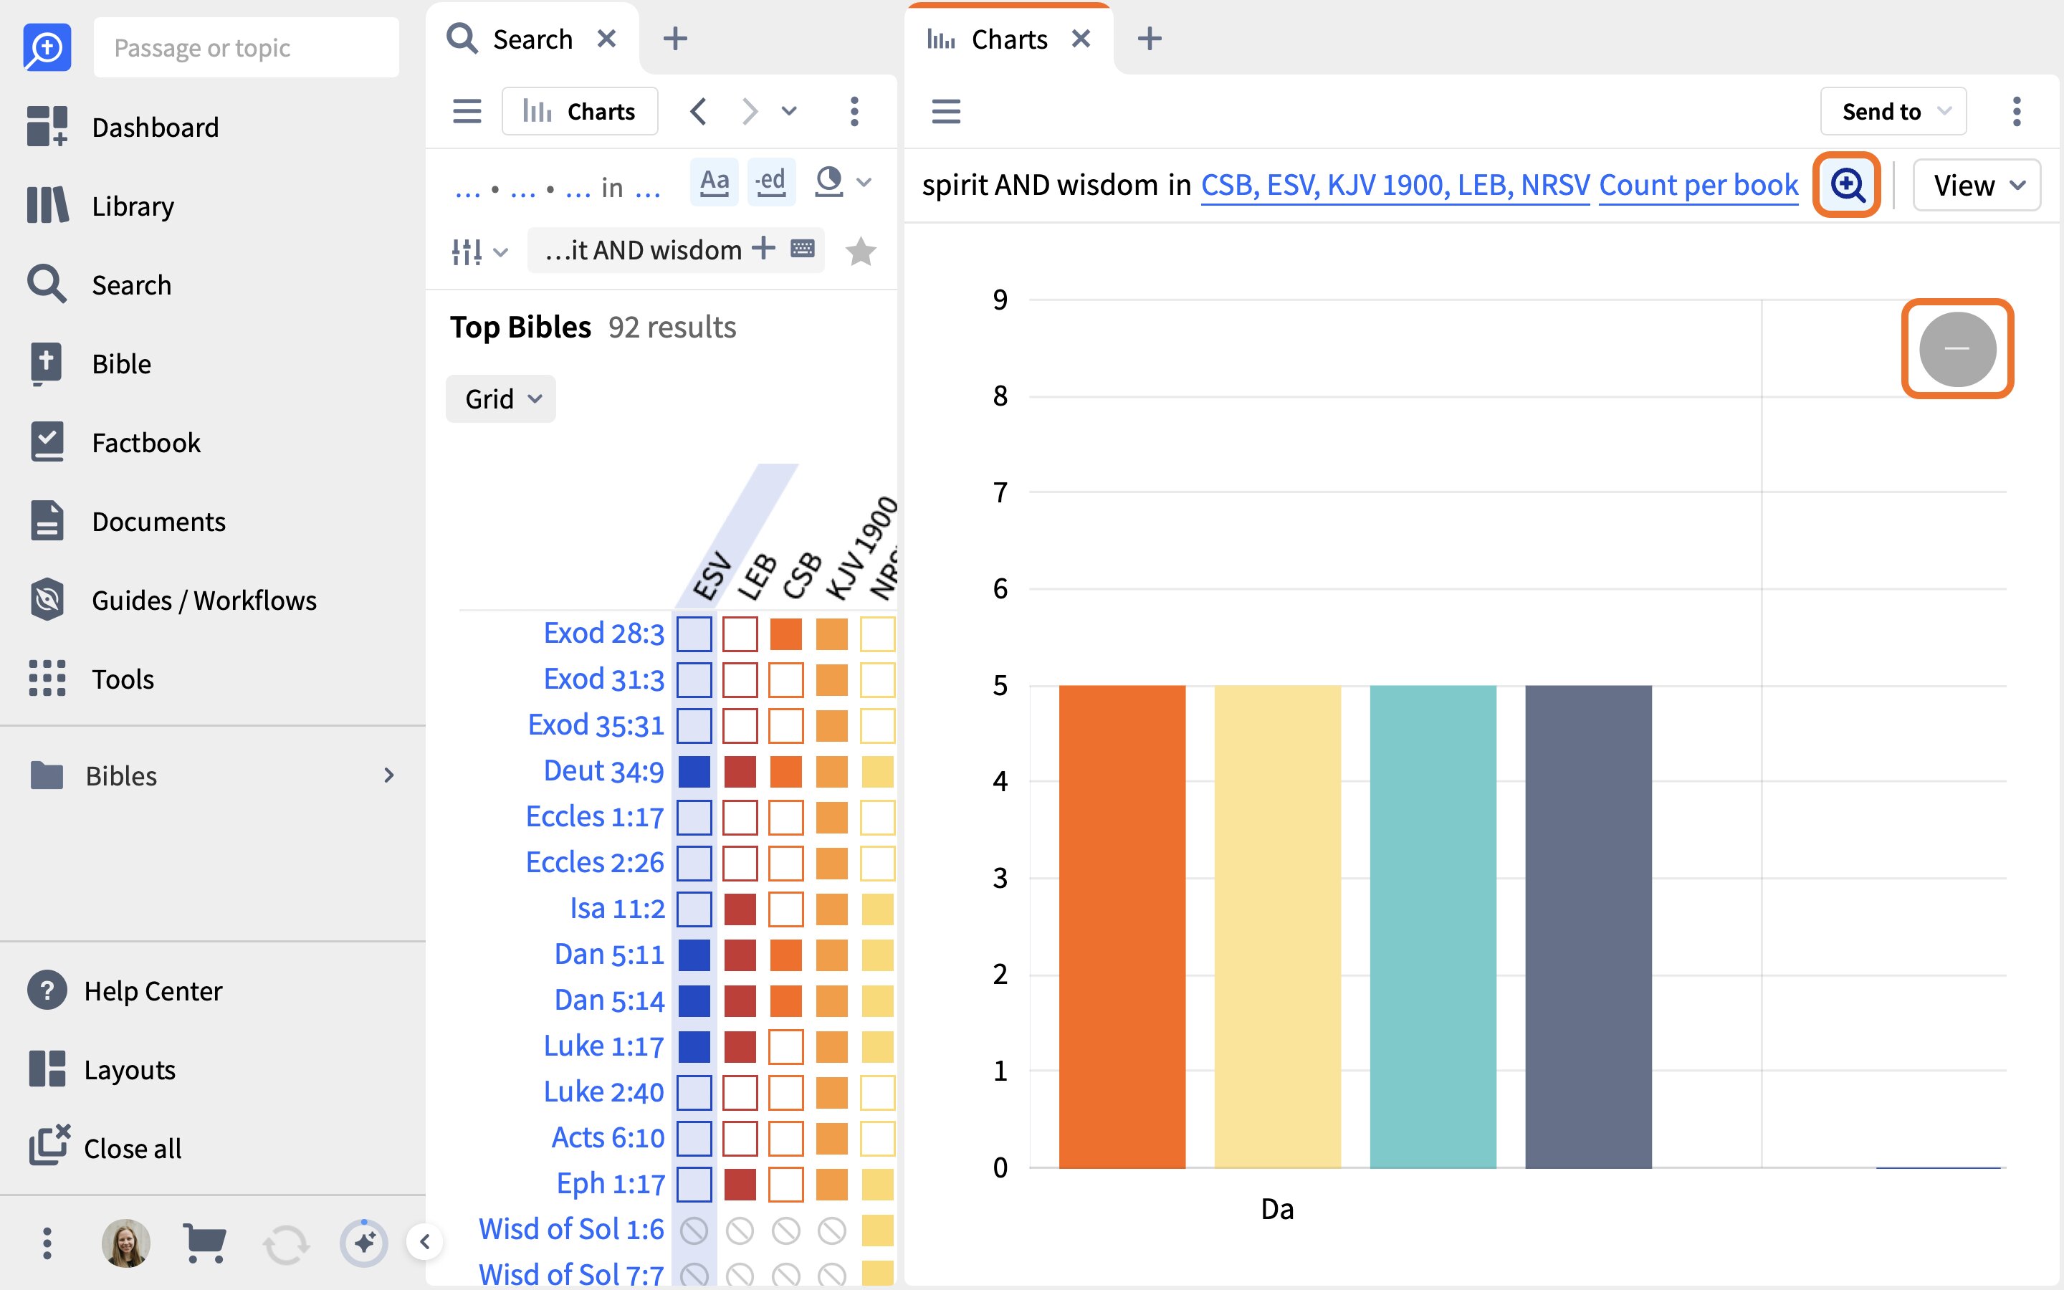Open Search panel kebab menu
The image size is (2064, 1290).
[x=854, y=111]
